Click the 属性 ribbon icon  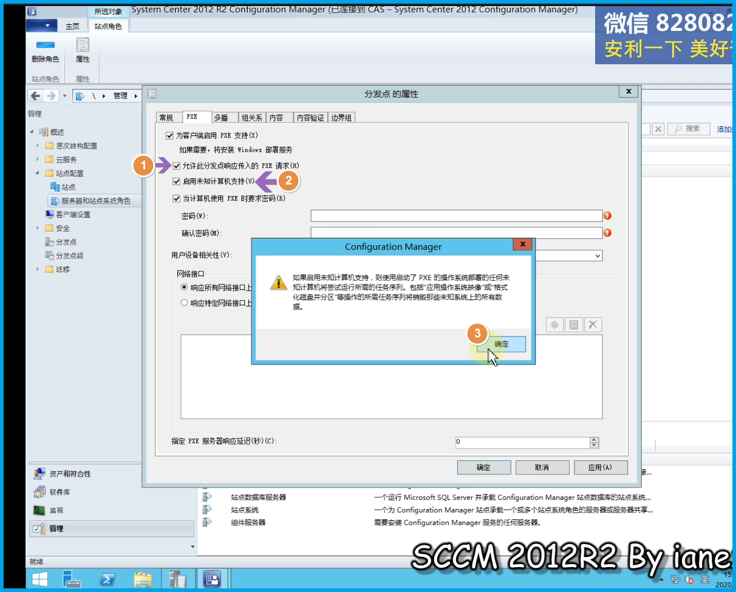83,45
